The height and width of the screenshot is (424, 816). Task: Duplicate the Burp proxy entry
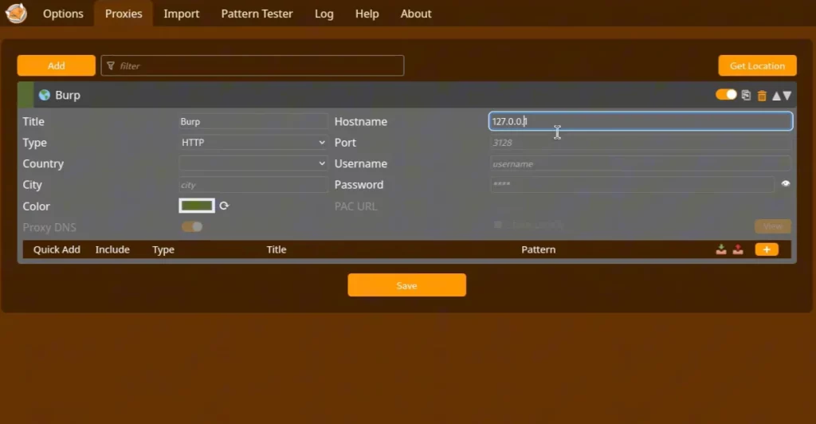click(746, 95)
